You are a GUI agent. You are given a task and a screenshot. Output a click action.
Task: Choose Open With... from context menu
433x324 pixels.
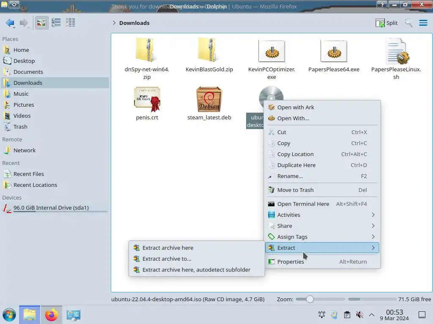pos(322,119)
